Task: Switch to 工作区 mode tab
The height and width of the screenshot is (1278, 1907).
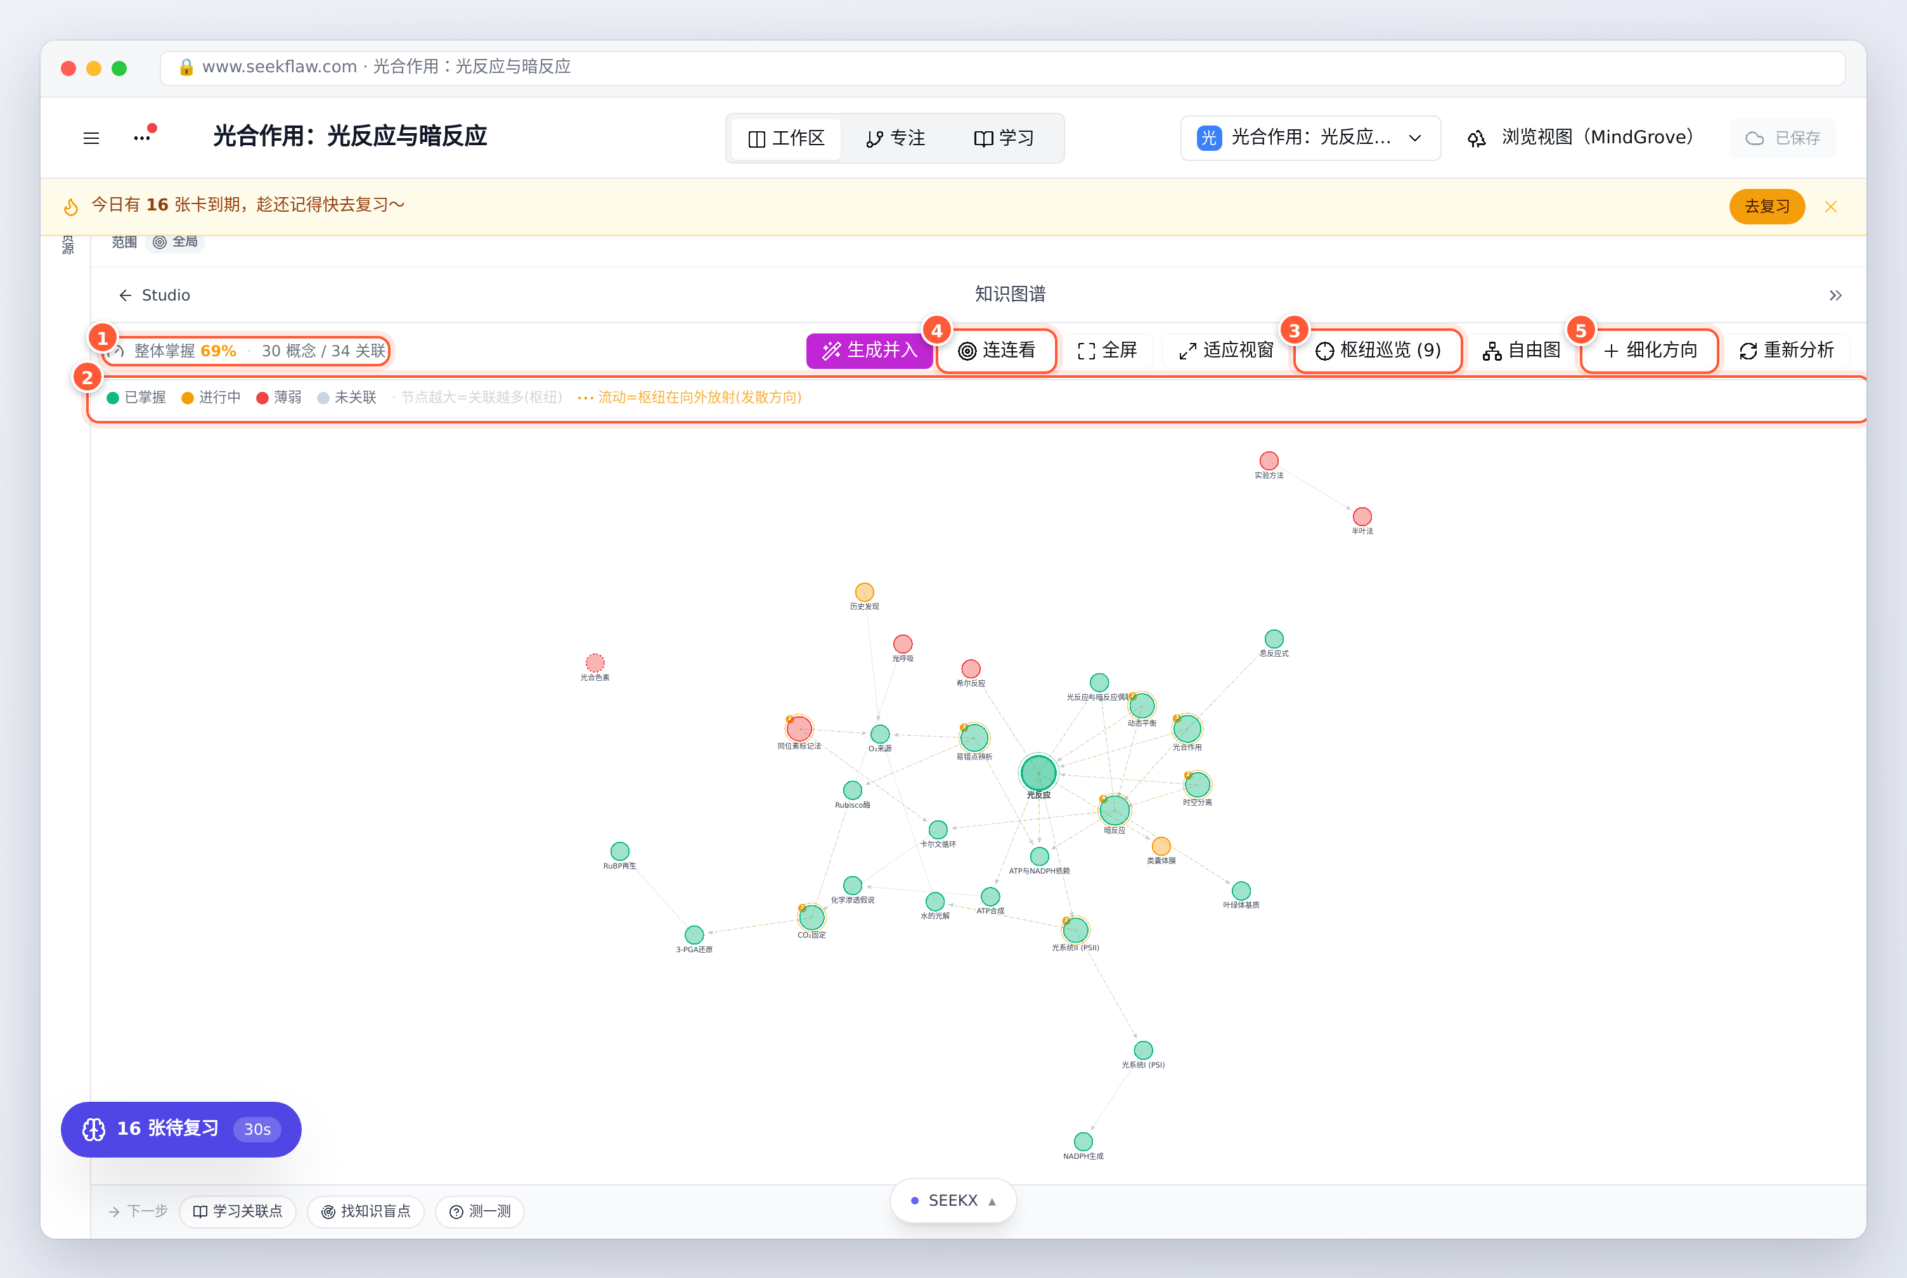Action: coord(786,139)
